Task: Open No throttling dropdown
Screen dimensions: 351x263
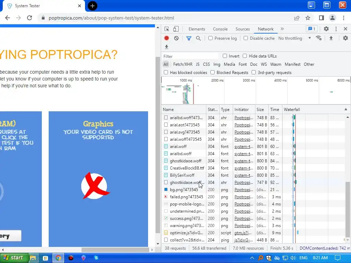Action: click(294, 38)
